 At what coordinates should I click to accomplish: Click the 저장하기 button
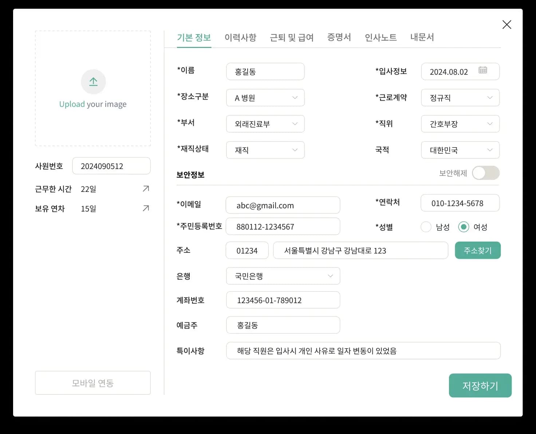[480, 386]
